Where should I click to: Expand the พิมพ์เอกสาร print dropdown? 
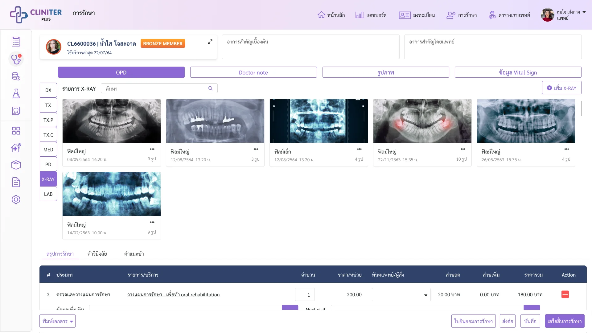[x=57, y=321]
